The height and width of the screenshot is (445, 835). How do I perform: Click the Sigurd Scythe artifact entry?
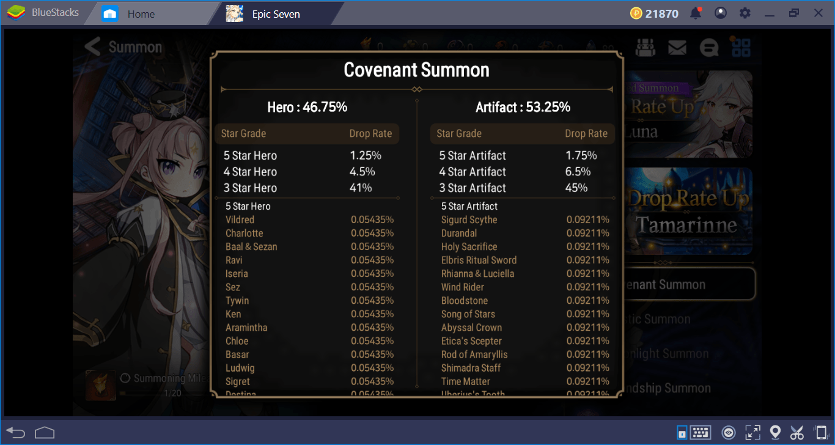[525, 219]
